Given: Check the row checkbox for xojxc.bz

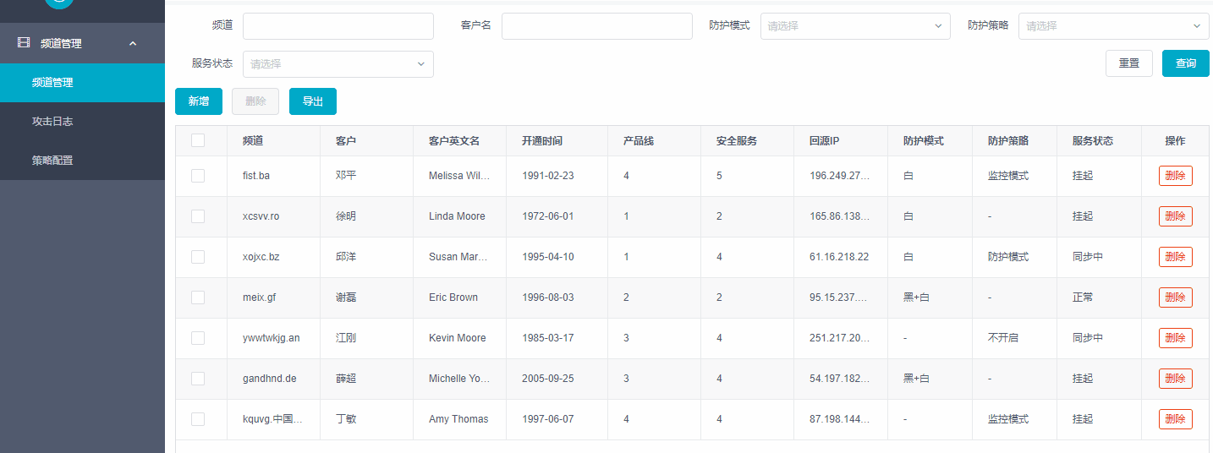Looking at the screenshot, I should 198,257.
